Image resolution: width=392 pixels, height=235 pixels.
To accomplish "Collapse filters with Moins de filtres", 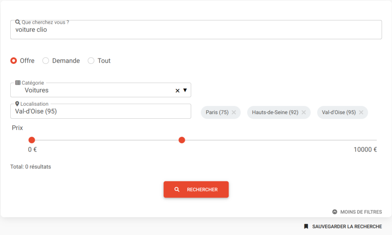I will [x=361, y=212].
